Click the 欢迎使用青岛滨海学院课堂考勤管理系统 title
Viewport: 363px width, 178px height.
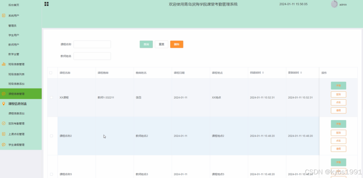point(203,4)
